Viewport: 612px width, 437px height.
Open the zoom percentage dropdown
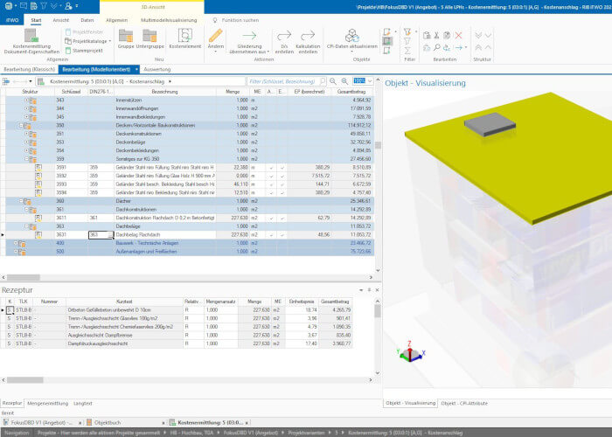coord(370,81)
